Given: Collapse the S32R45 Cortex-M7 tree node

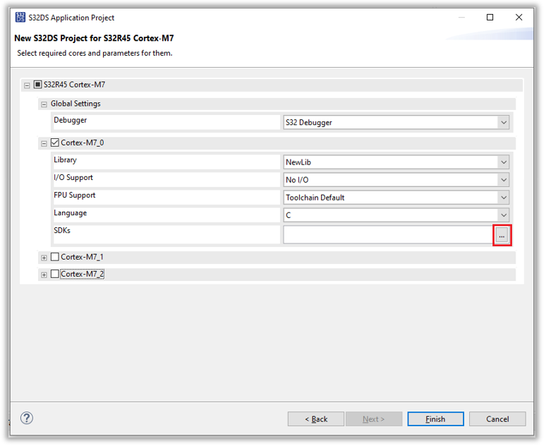Looking at the screenshot, I should click(x=27, y=85).
